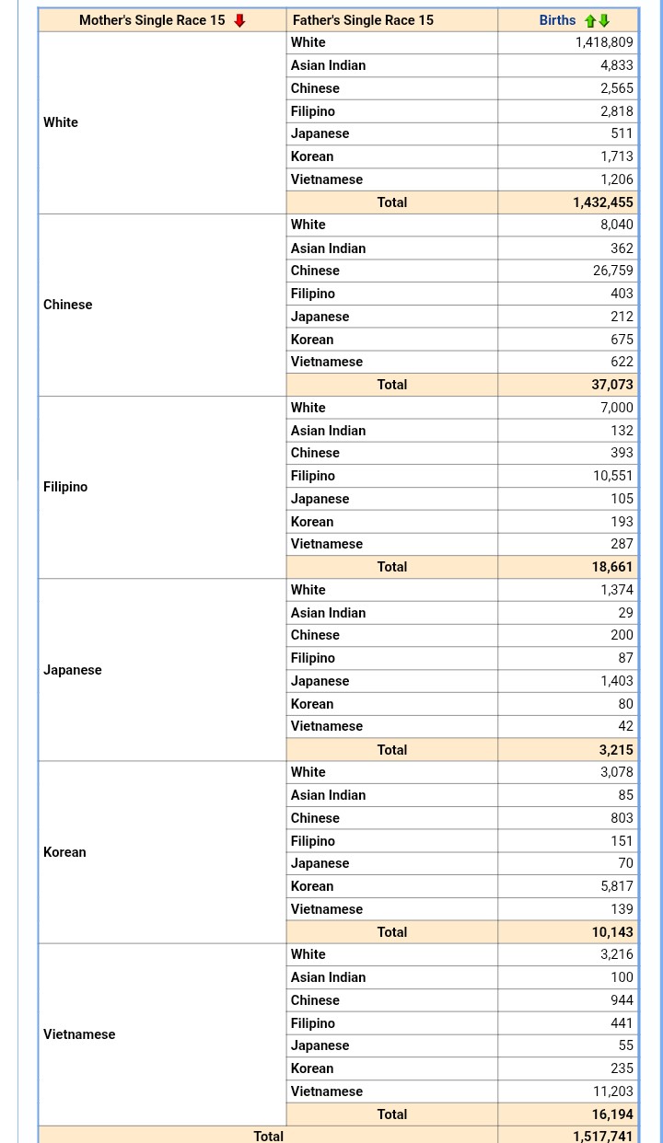The image size is (663, 1143).
Task: Click the Mother's Single Race 15 header
Action: click(152, 20)
